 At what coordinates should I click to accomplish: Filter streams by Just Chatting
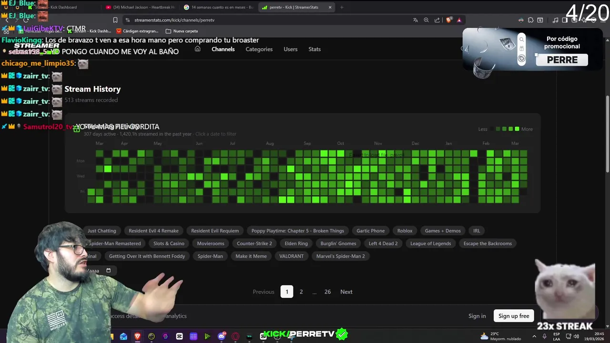(102, 231)
